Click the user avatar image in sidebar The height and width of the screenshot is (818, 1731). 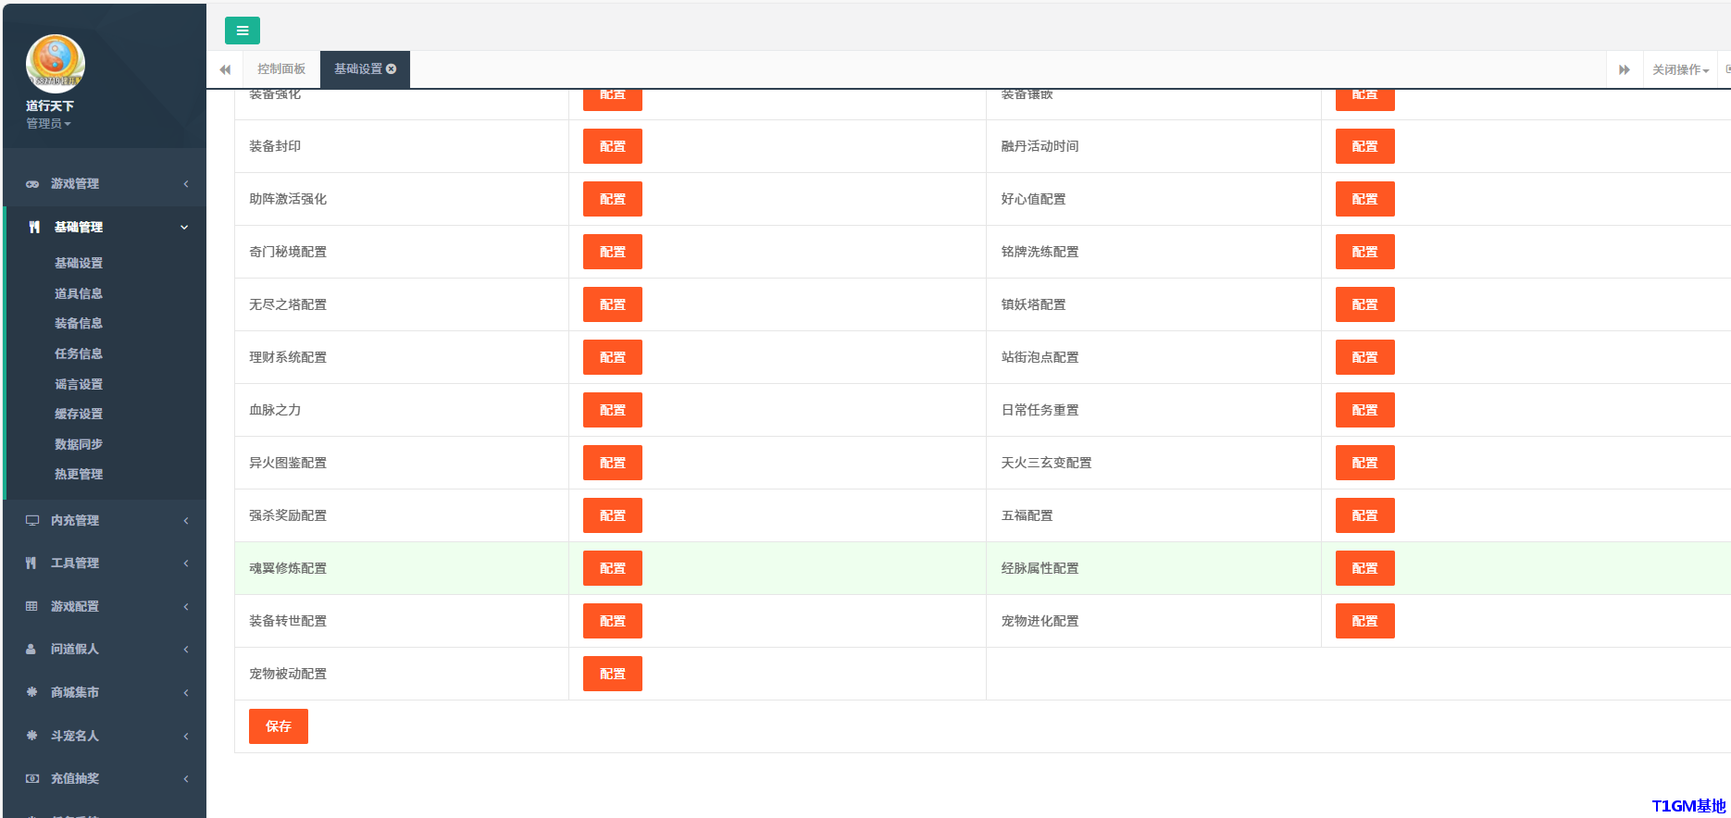coord(56,64)
